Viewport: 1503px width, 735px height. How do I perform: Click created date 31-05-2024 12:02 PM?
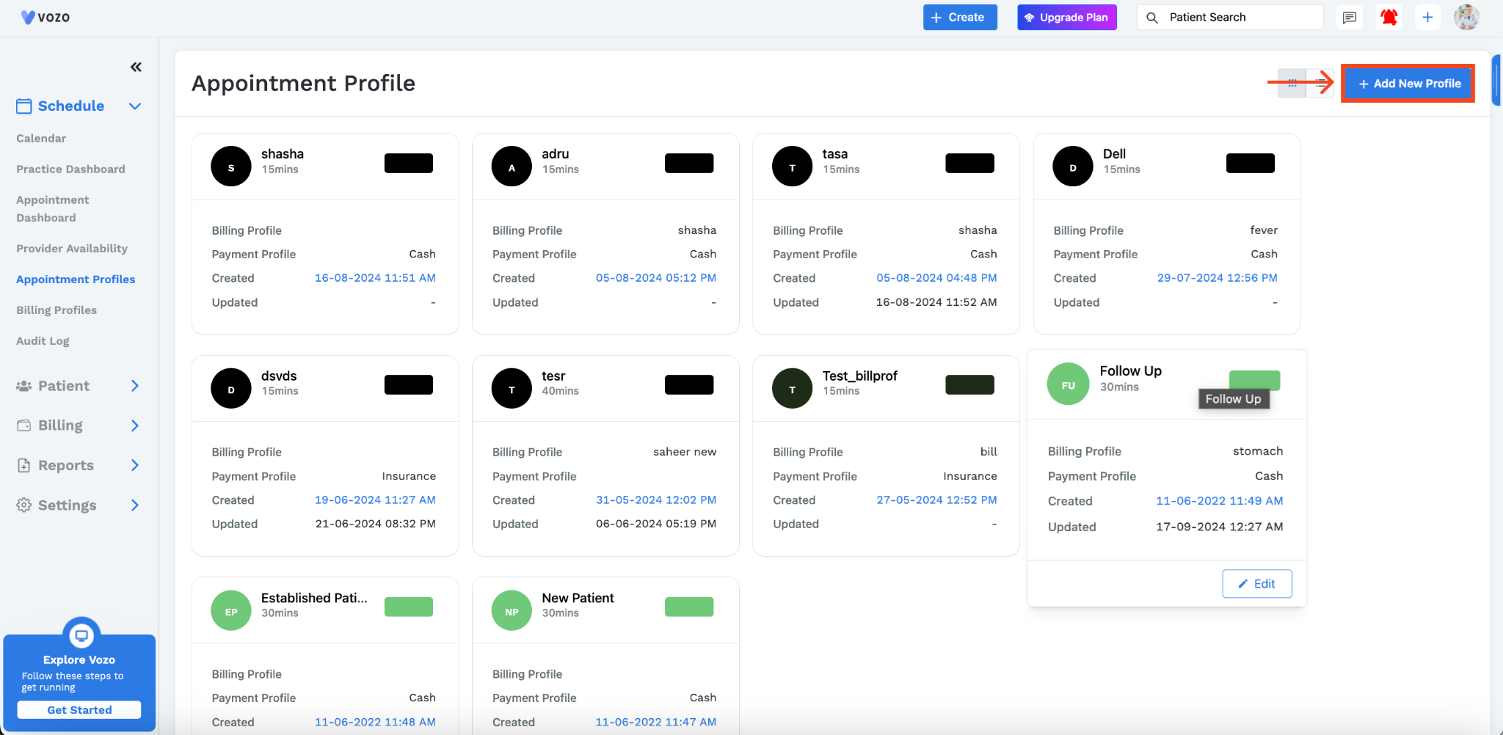click(656, 500)
